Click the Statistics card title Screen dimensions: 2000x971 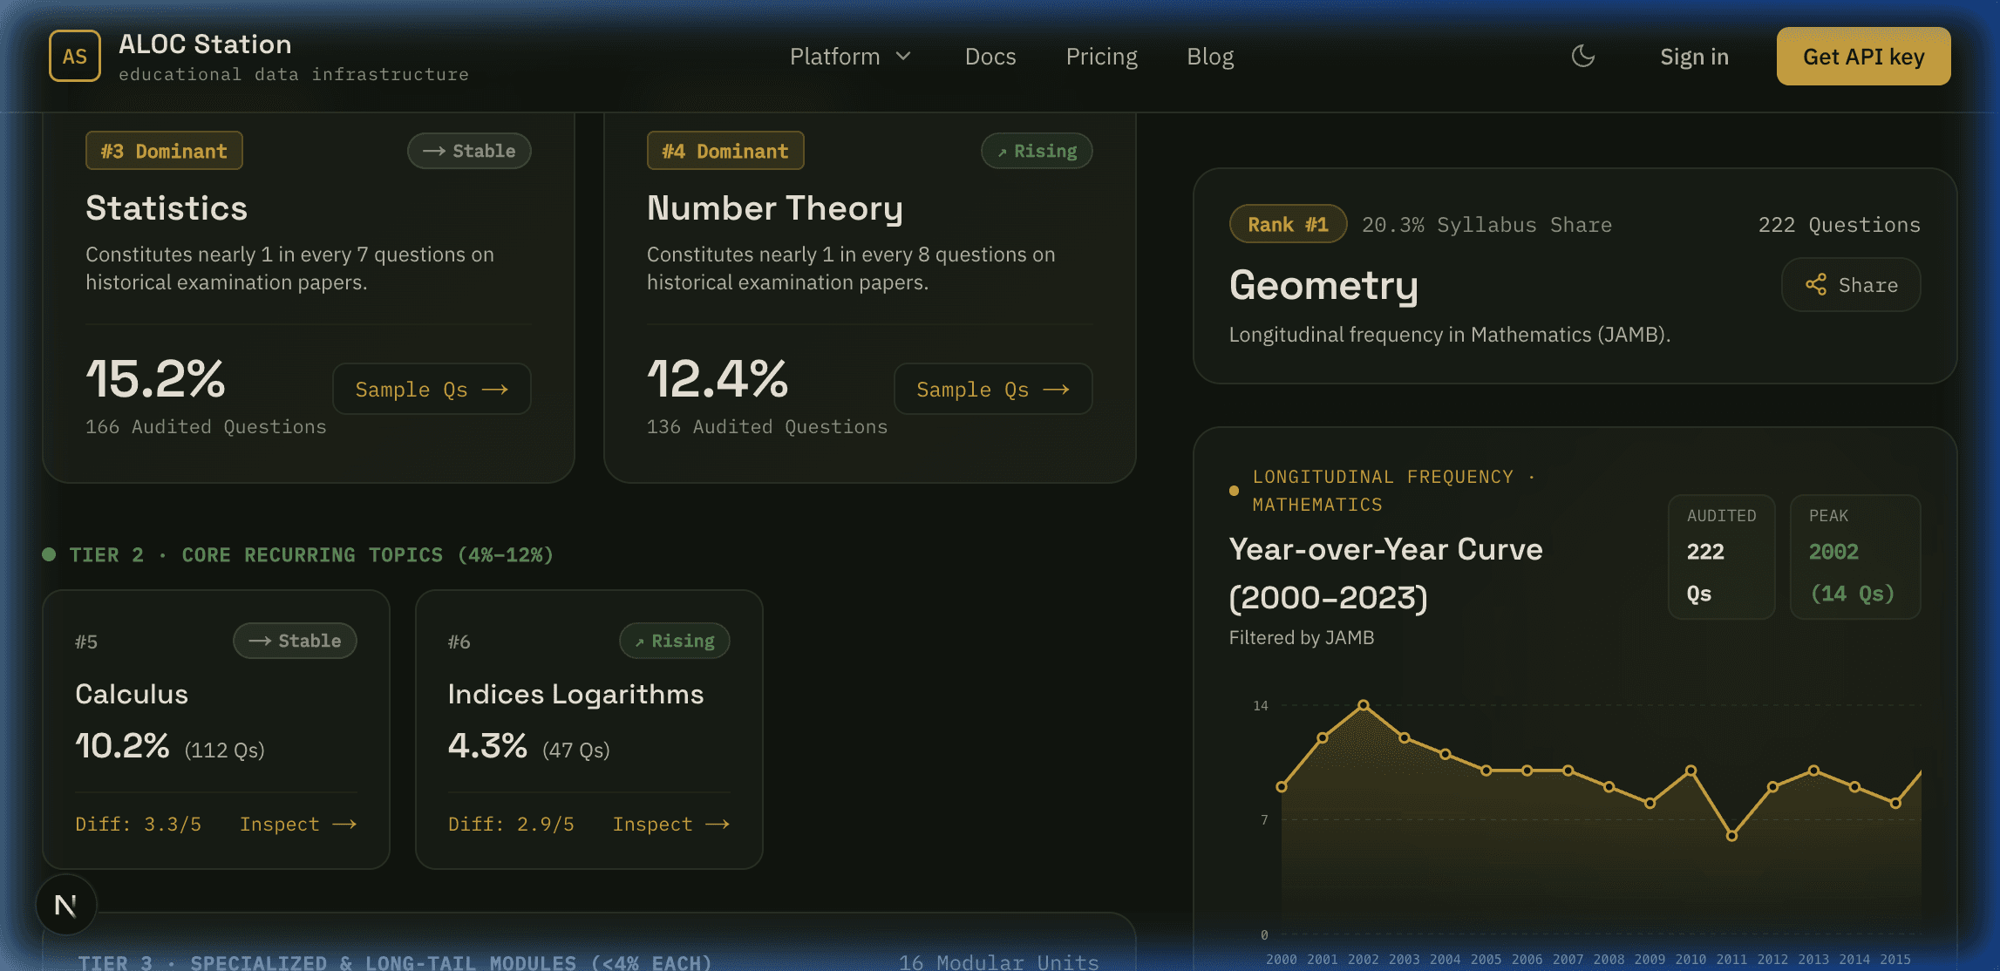[x=167, y=208]
